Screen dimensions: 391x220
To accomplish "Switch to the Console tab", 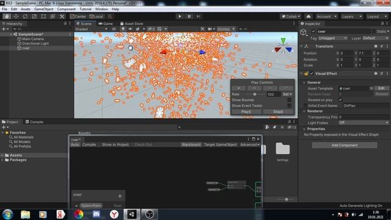I will [x=34, y=122].
